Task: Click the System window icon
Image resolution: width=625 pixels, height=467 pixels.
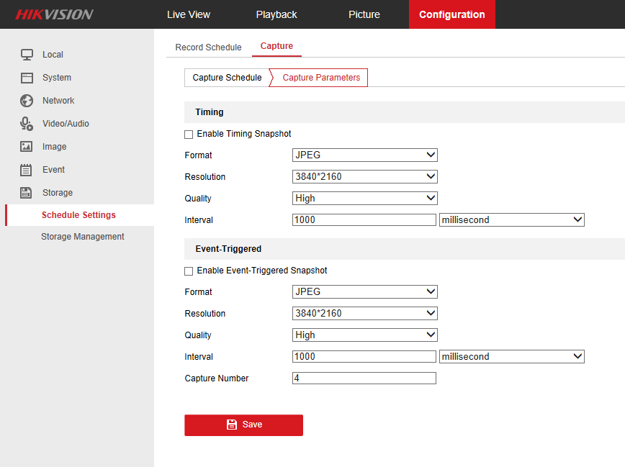Action: pyautogui.click(x=27, y=78)
